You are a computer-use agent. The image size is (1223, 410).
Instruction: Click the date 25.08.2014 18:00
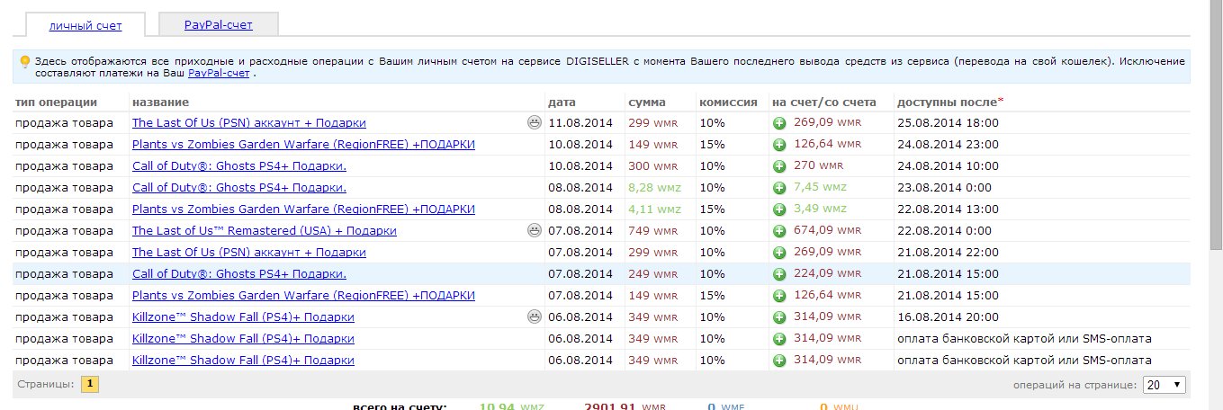[x=948, y=123]
